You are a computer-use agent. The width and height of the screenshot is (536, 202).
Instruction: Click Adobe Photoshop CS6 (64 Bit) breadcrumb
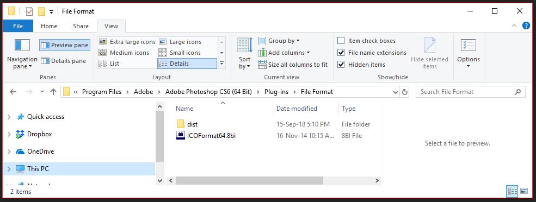point(208,92)
